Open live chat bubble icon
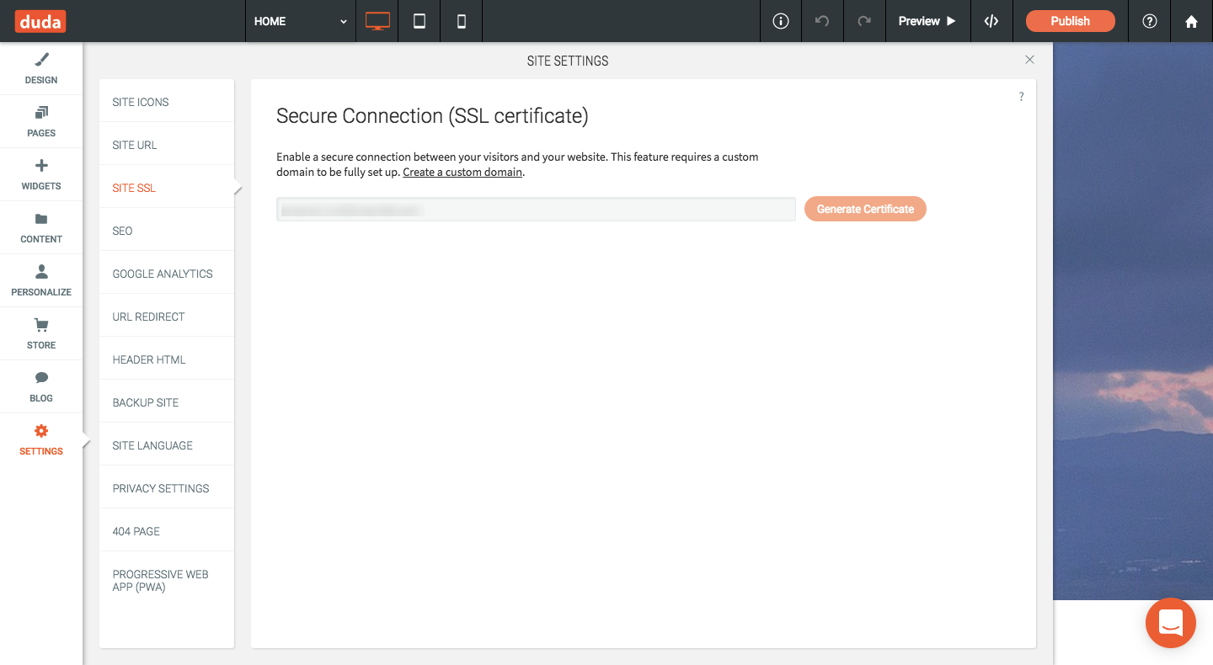This screenshot has width=1213, height=665. 1171,623
